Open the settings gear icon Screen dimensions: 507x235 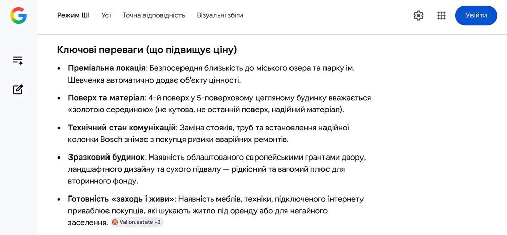pos(418,16)
